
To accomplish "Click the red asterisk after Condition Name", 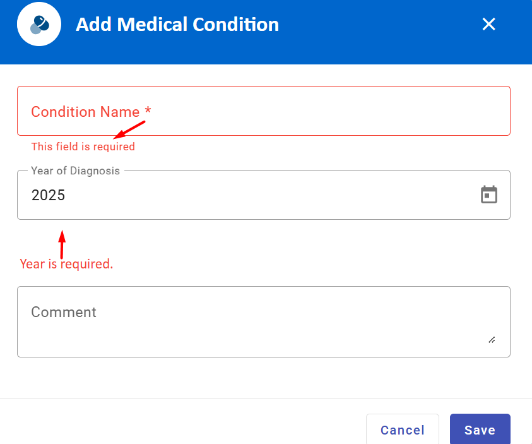I will click(x=148, y=111).
